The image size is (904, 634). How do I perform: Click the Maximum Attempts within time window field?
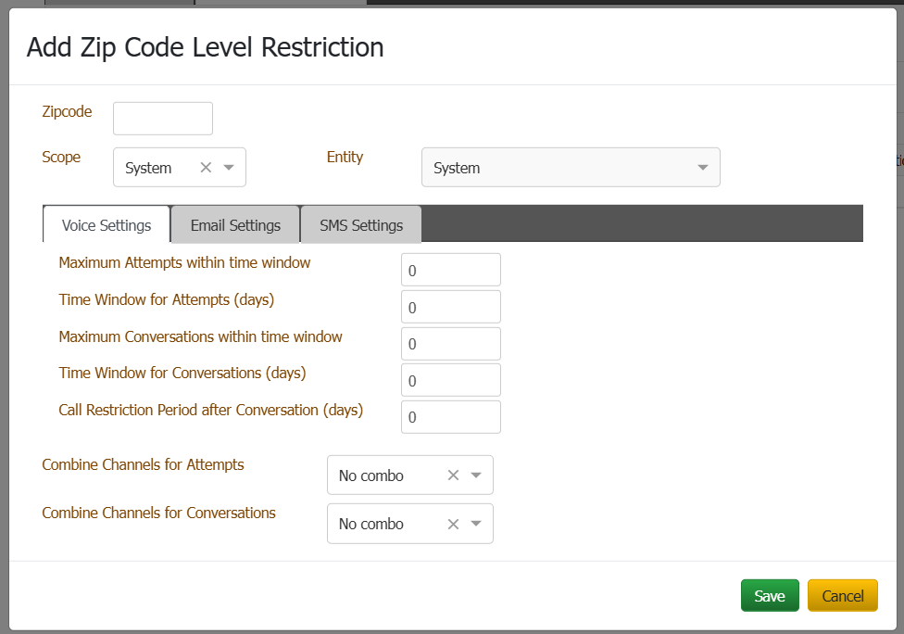pos(450,270)
